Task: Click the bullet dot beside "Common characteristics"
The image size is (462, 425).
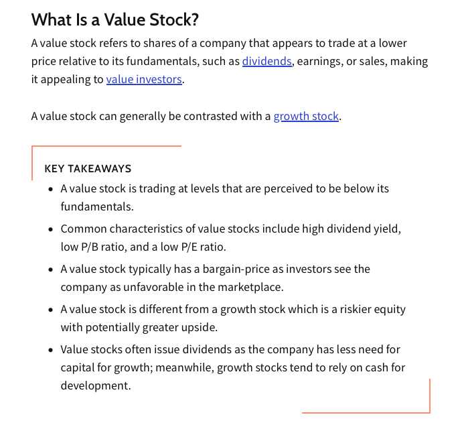Action: pyautogui.click(x=51, y=229)
